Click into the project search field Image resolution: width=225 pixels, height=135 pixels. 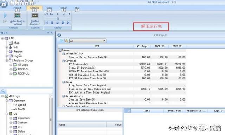click(30, 91)
